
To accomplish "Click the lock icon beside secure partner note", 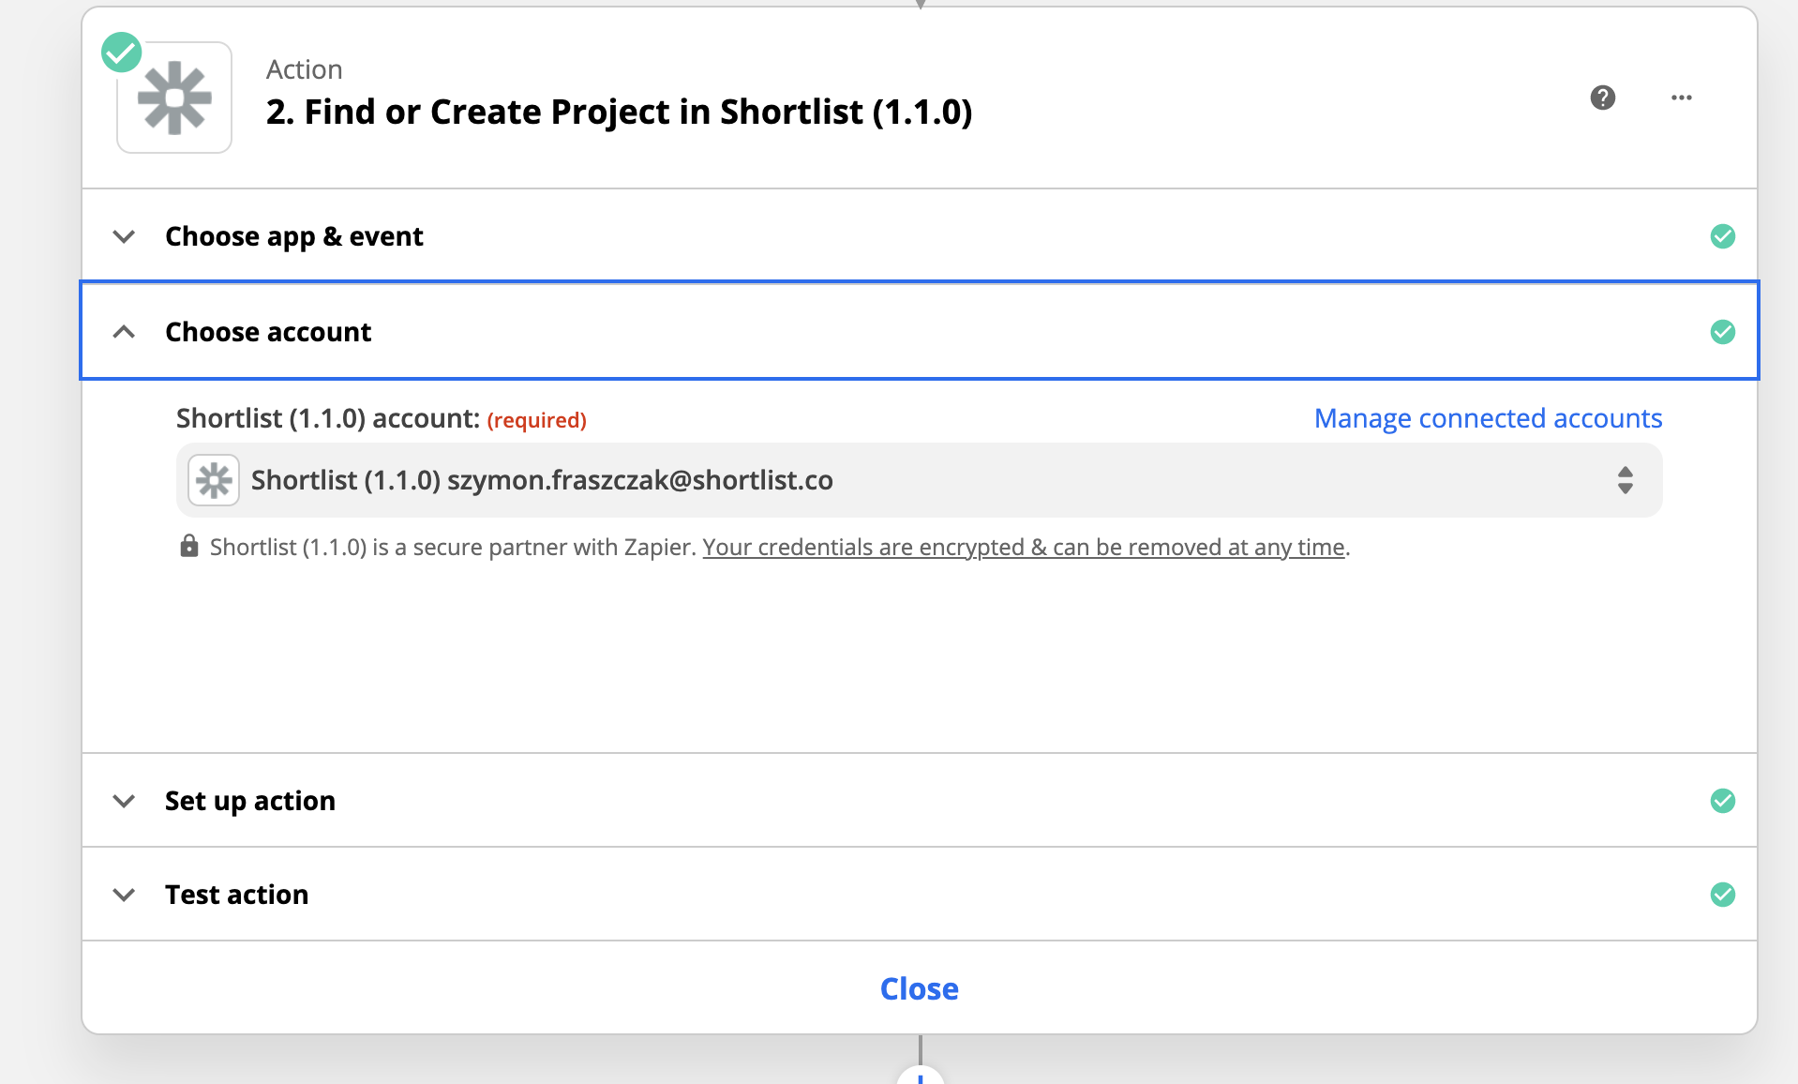I will pyautogui.click(x=189, y=546).
